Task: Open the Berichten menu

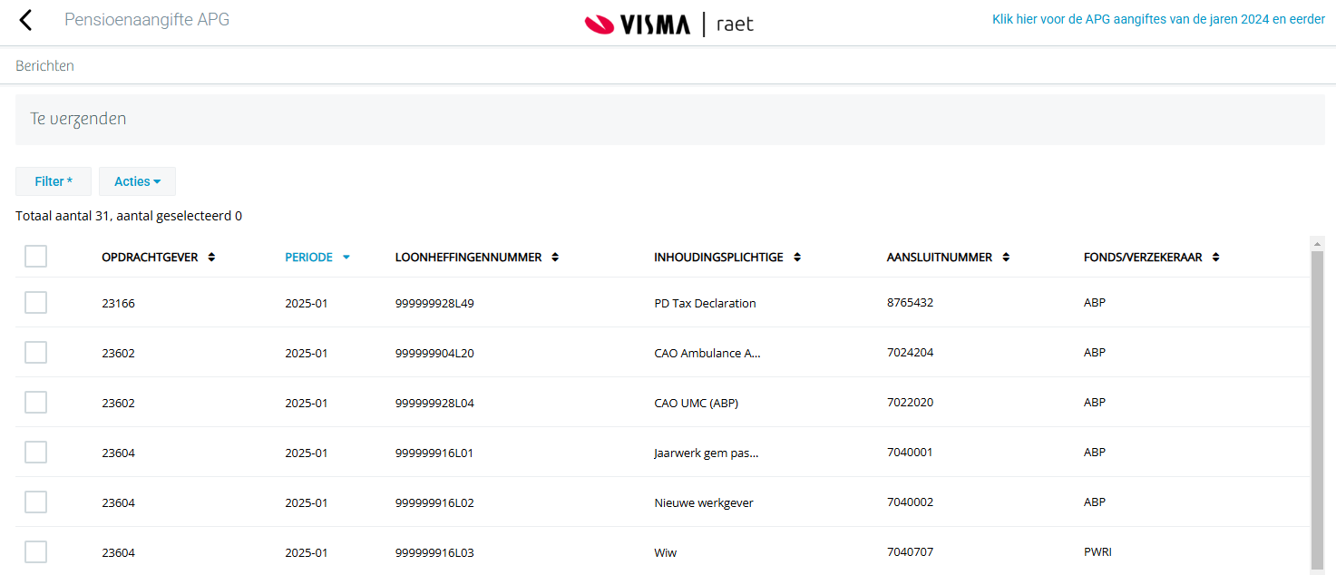Action: 44,65
